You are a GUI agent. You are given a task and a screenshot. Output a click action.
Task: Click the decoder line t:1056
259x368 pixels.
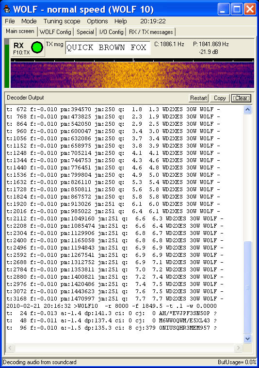pos(113,138)
